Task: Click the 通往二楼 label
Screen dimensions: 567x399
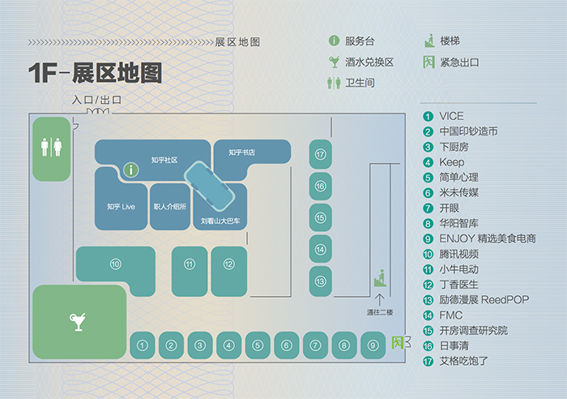Action: click(380, 312)
